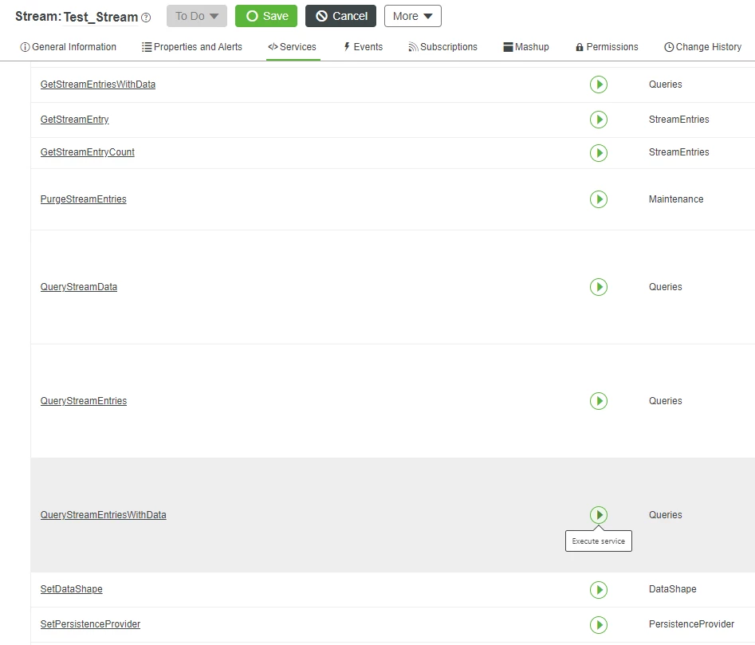Open the GetStreamEntry link

coord(75,120)
